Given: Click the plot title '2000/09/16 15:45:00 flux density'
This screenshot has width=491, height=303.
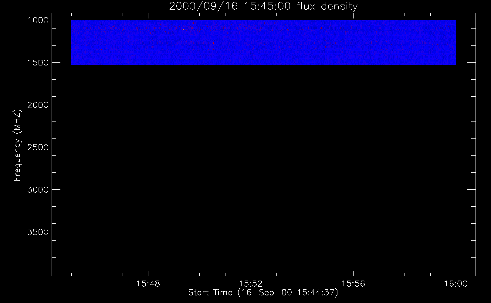Looking at the screenshot, I should pos(263,6).
